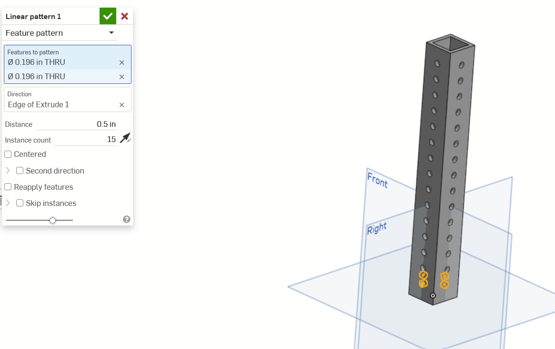
Task: Confirm Linear pattern 1 with green checkmark
Action: [x=108, y=16]
